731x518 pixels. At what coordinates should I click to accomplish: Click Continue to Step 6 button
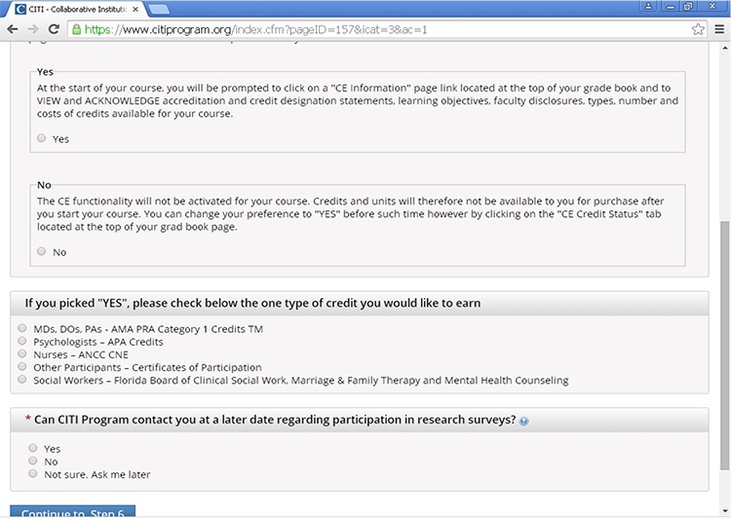click(73, 511)
